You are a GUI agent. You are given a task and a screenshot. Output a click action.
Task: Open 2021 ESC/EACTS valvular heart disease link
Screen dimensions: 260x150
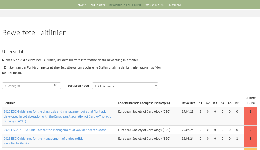[55, 130]
